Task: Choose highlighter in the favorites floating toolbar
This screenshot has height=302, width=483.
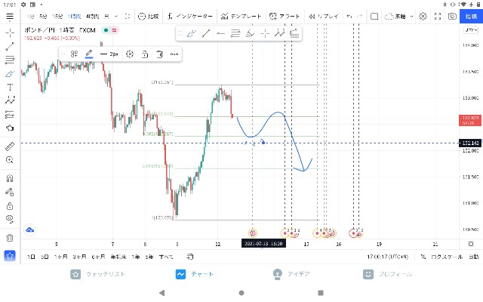Action: coord(250,33)
